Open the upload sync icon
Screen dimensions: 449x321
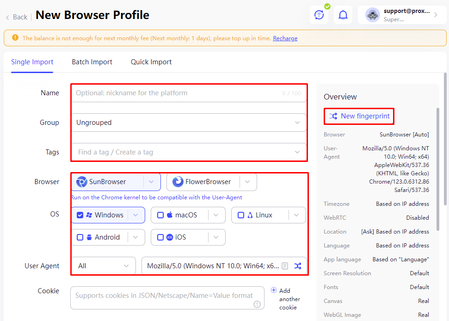pyautogui.click(x=319, y=15)
